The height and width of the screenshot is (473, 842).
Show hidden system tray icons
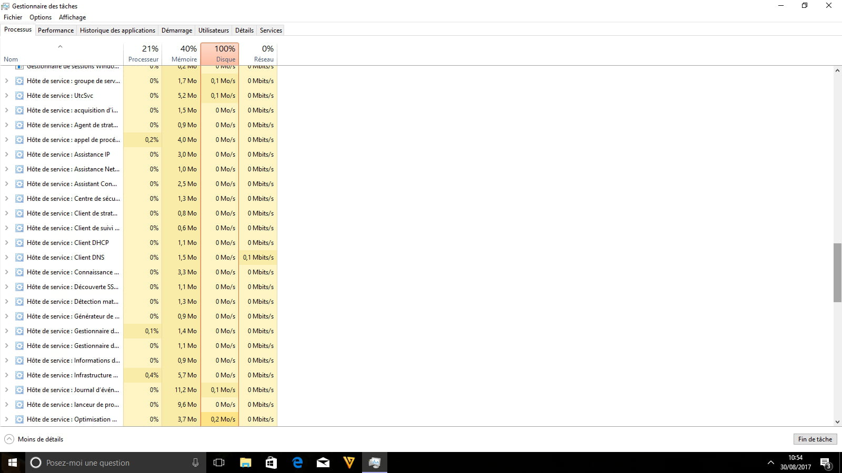(770, 463)
